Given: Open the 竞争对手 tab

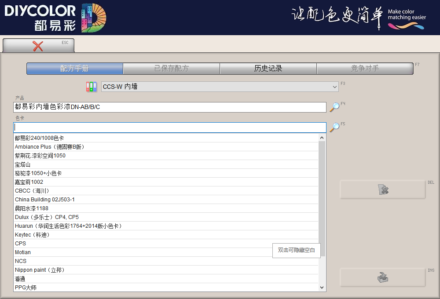Looking at the screenshot, I should click(365, 69).
